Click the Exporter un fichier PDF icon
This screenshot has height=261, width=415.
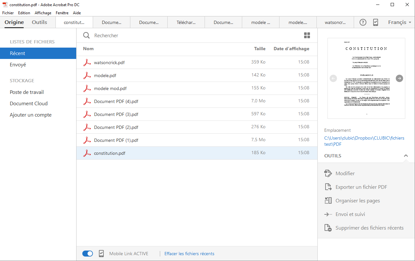(x=328, y=187)
